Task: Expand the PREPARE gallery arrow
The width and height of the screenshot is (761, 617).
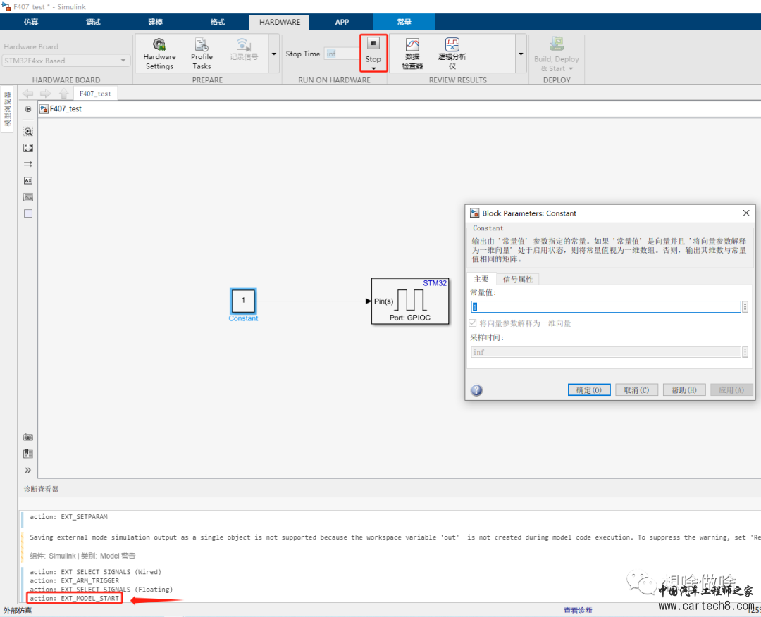Action: (x=273, y=54)
